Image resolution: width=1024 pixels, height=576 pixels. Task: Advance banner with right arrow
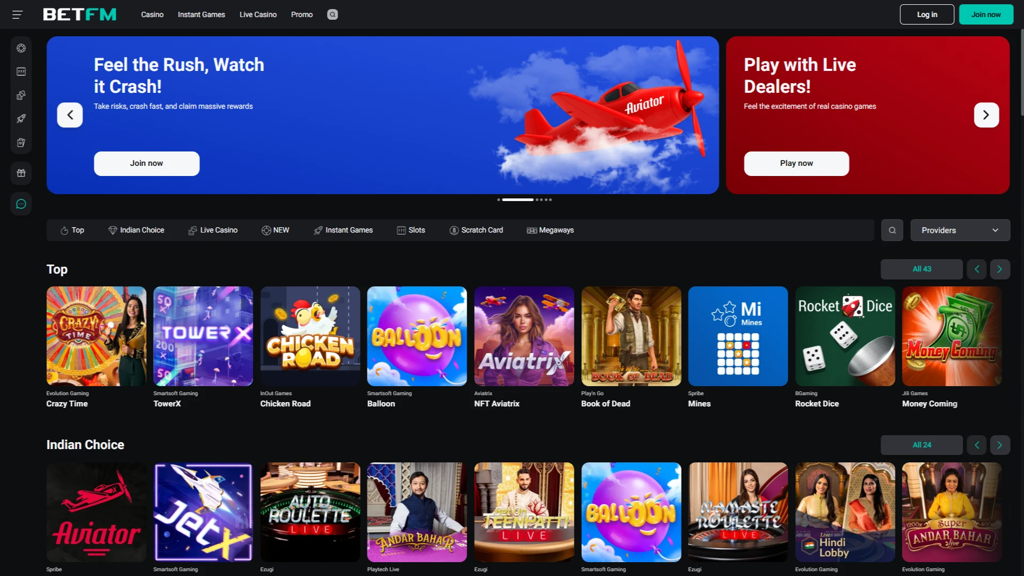(986, 115)
